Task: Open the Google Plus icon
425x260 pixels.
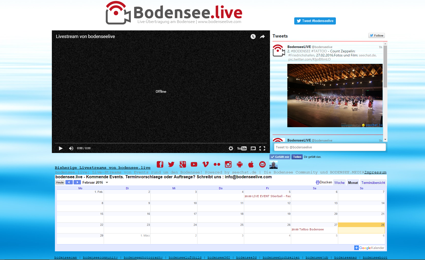Action: click(x=183, y=164)
